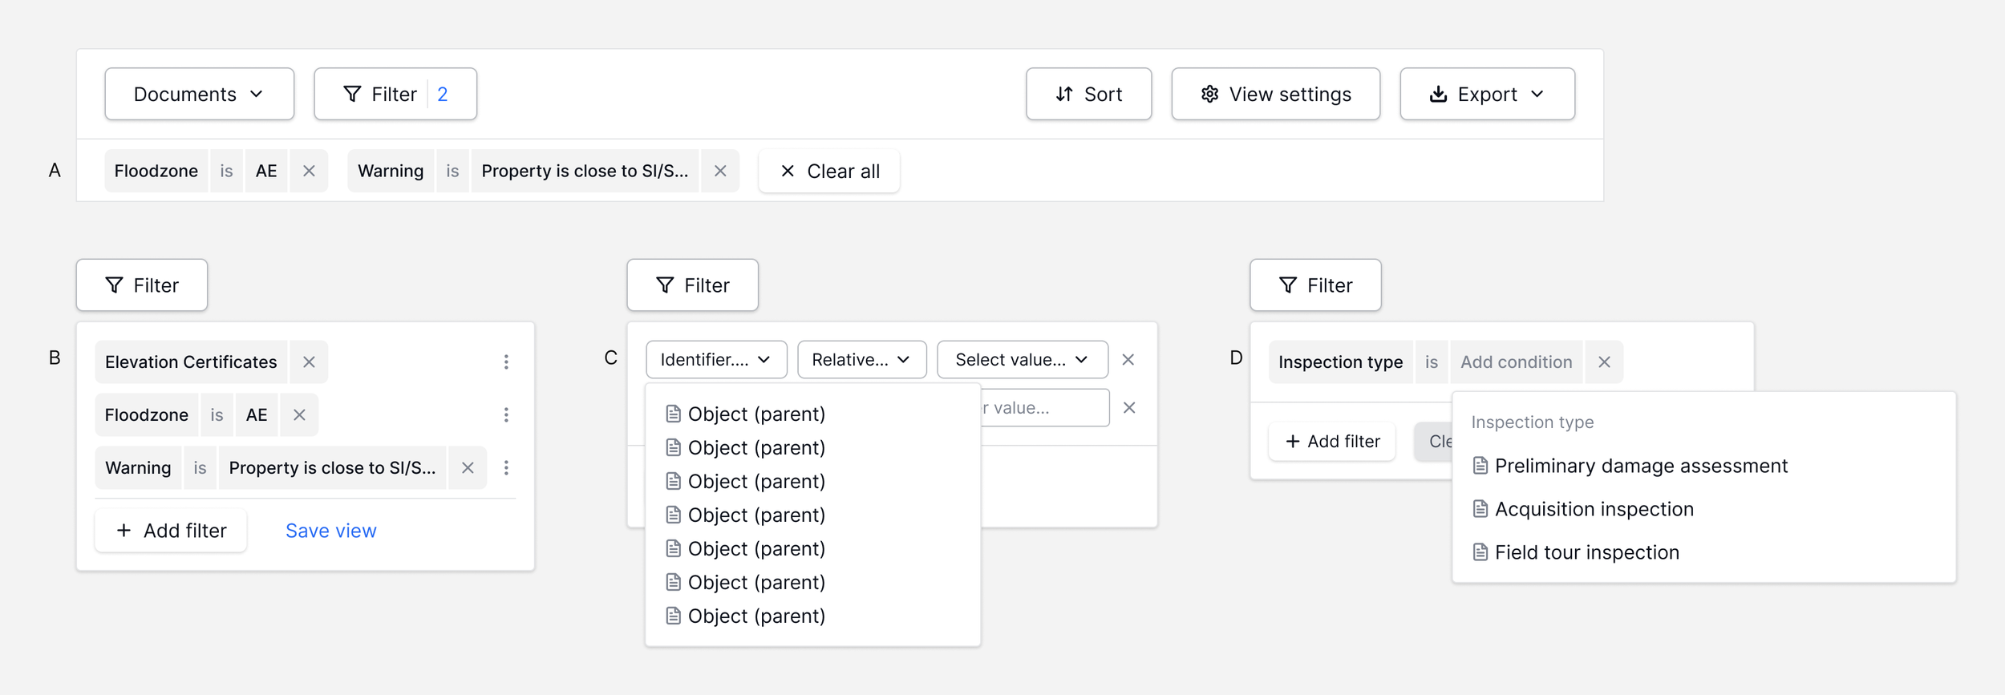This screenshot has height=695, width=2005.
Task: Expand the Identifier dropdown
Action: [x=715, y=360]
